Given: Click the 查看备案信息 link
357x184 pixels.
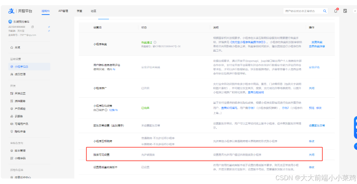Looking at the screenshot, I should pyautogui.click(x=317, y=46).
